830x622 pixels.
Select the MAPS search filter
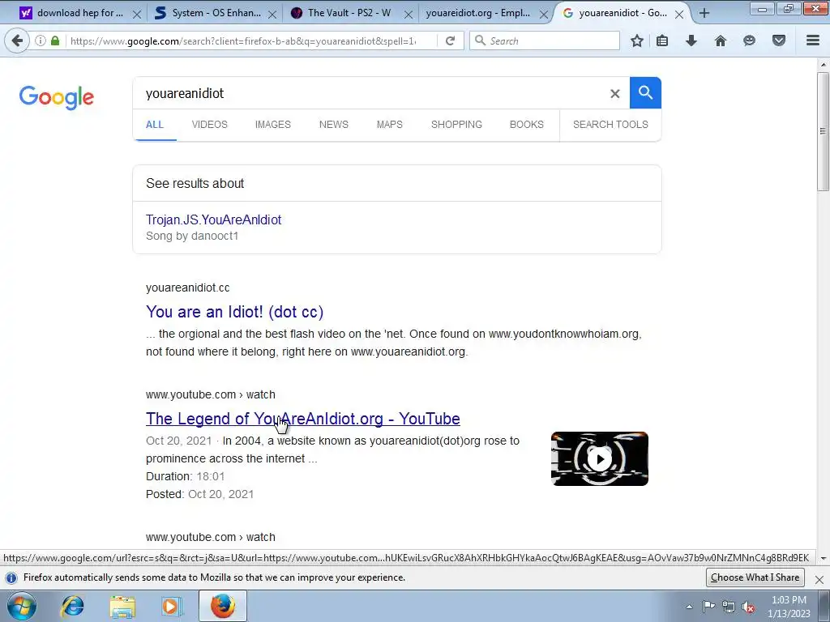[390, 125]
